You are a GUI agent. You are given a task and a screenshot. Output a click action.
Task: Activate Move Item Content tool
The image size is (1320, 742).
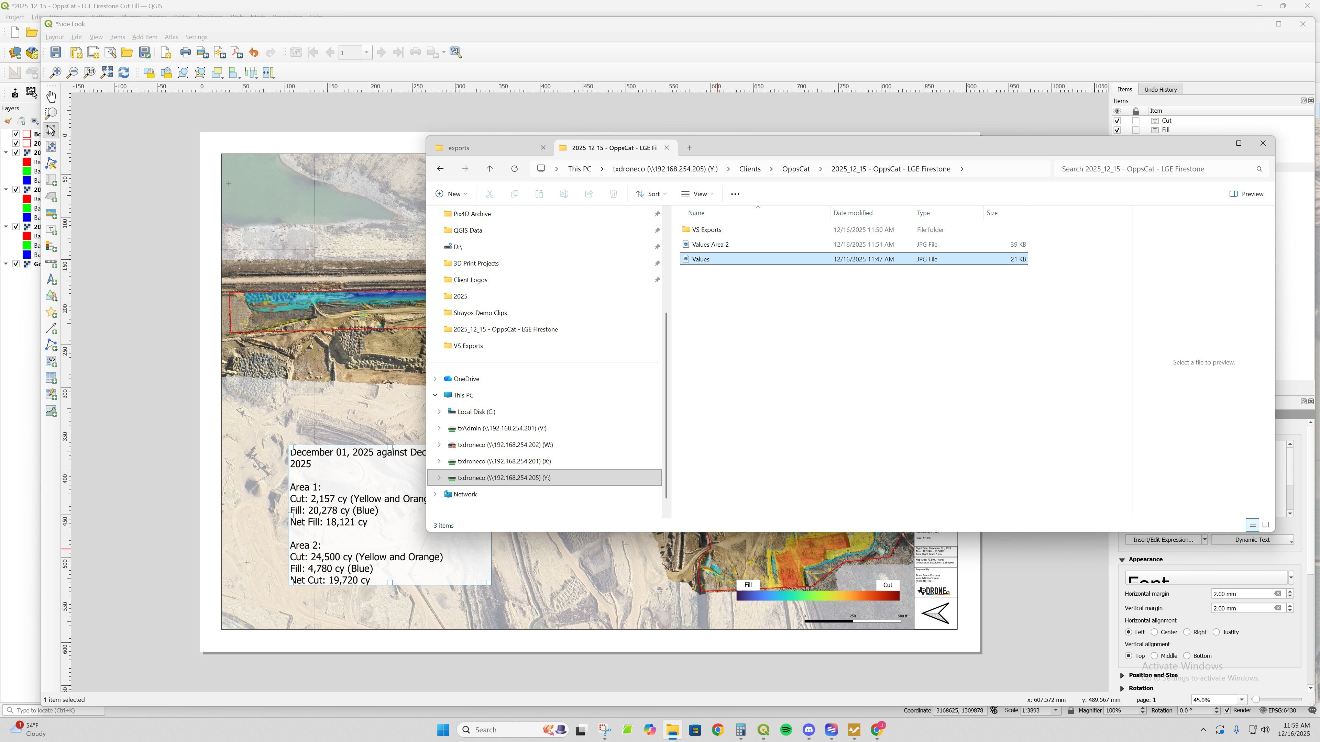coord(51,146)
